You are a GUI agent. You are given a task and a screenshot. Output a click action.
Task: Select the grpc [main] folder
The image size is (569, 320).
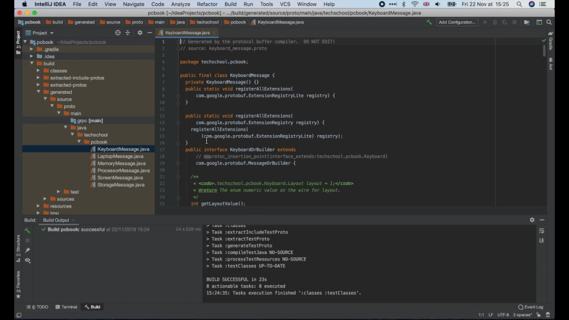point(90,120)
